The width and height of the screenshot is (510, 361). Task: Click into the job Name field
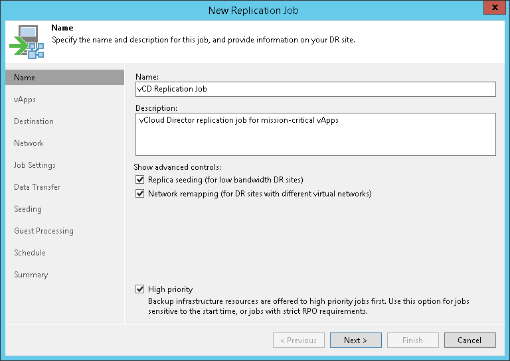click(315, 89)
